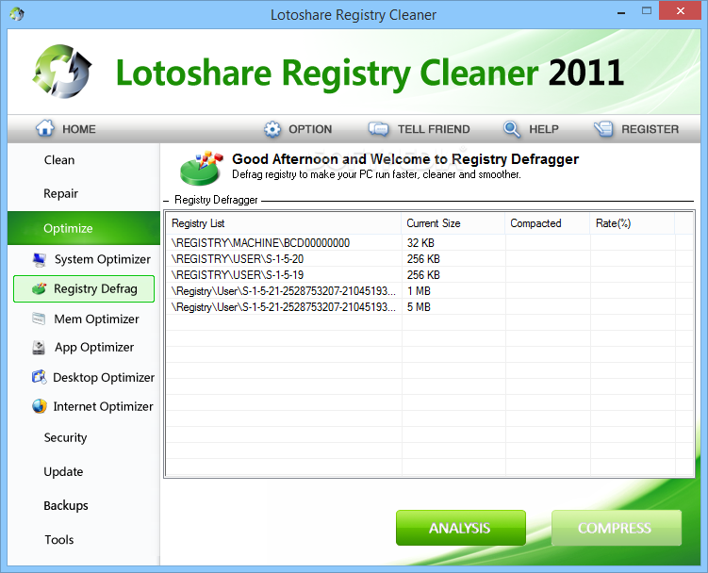Screen dimensions: 708x573
Task: Select the registry row sized 5 MB
Action: (x=429, y=307)
